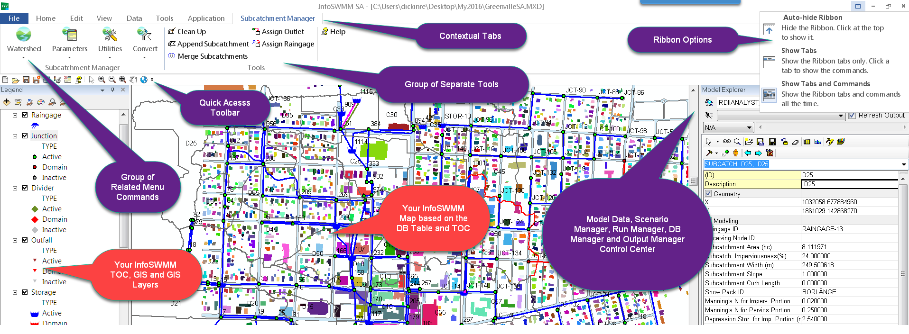Toggle the Junction layer checkbox
This screenshot has width=909, height=334.
click(x=25, y=135)
